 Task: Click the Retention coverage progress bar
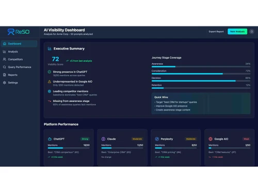tap(201, 88)
